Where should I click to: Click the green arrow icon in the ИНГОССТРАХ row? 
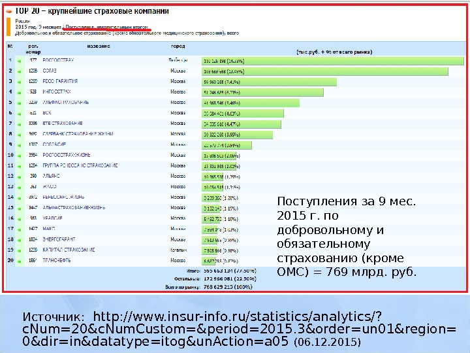pos(20,93)
